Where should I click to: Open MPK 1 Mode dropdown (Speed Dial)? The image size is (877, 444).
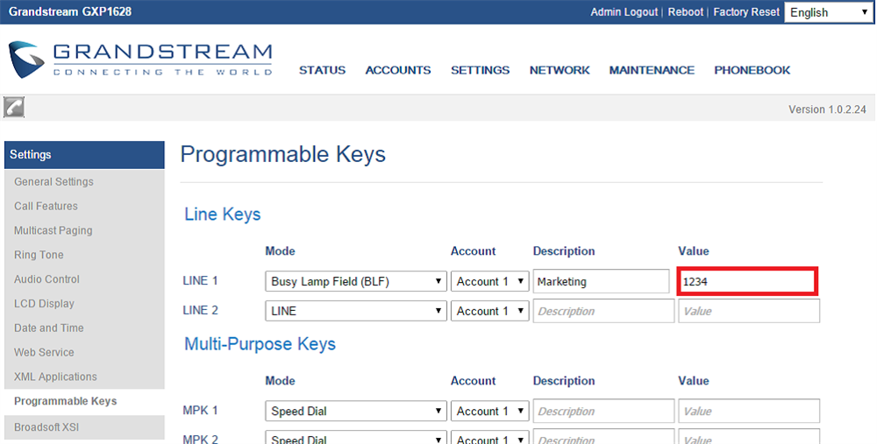pyautogui.click(x=356, y=411)
